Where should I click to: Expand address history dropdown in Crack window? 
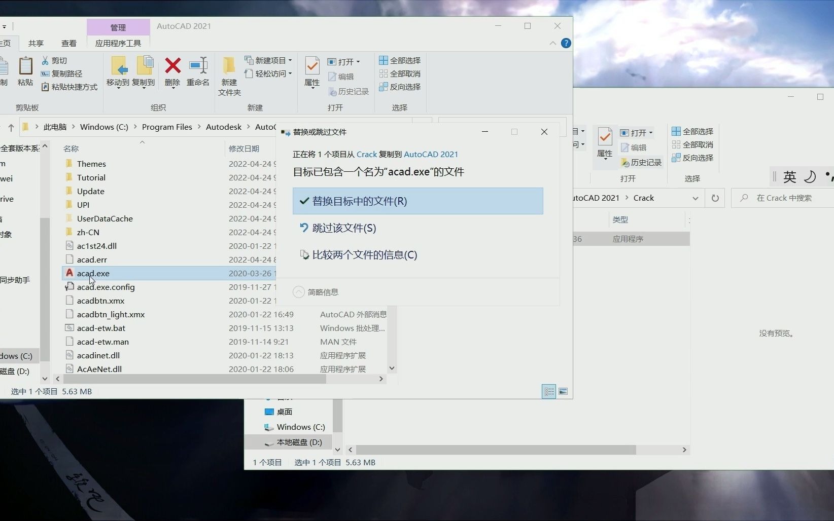[x=696, y=198]
